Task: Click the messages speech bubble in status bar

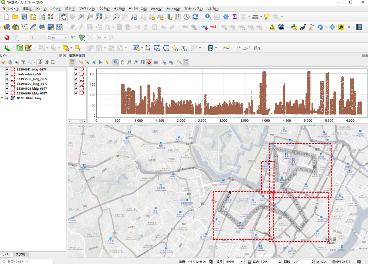Action: [x=359, y=262]
